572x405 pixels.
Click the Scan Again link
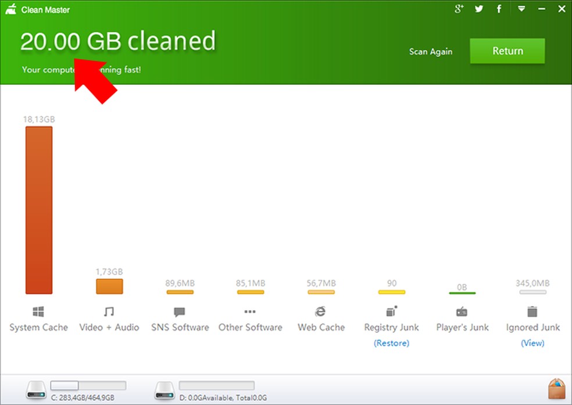coord(431,52)
